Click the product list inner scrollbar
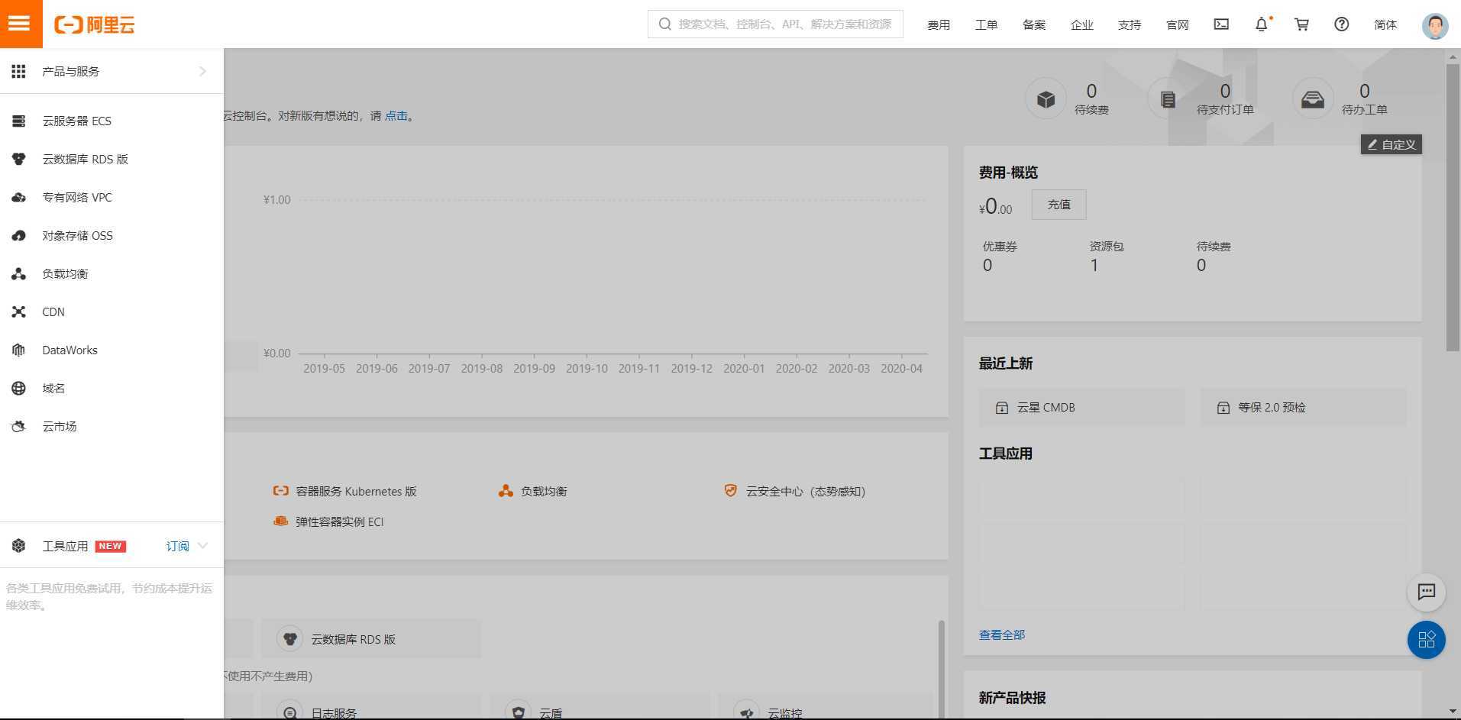Image resolution: width=1461 pixels, height=720 pixels. [941, 668]
